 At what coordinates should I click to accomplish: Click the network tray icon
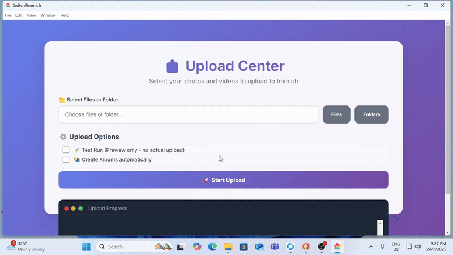409,246
